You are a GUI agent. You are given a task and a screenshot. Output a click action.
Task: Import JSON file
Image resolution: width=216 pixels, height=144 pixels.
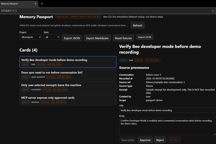click(x=144, y=37)
